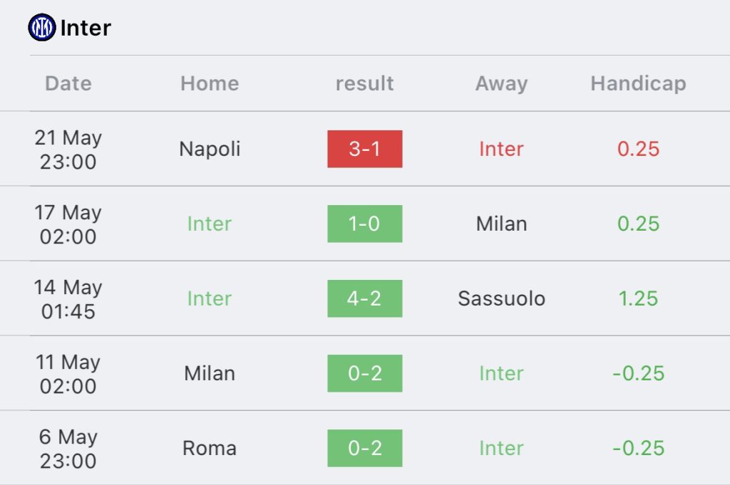The height and width of the screenshot is (485, 730).
Task: Click the Inter club crest icon
Action: tap(42, 28)
